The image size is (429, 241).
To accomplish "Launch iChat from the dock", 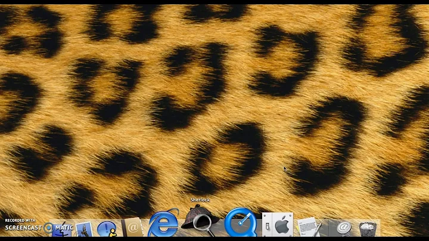I will tap(107, 229).
